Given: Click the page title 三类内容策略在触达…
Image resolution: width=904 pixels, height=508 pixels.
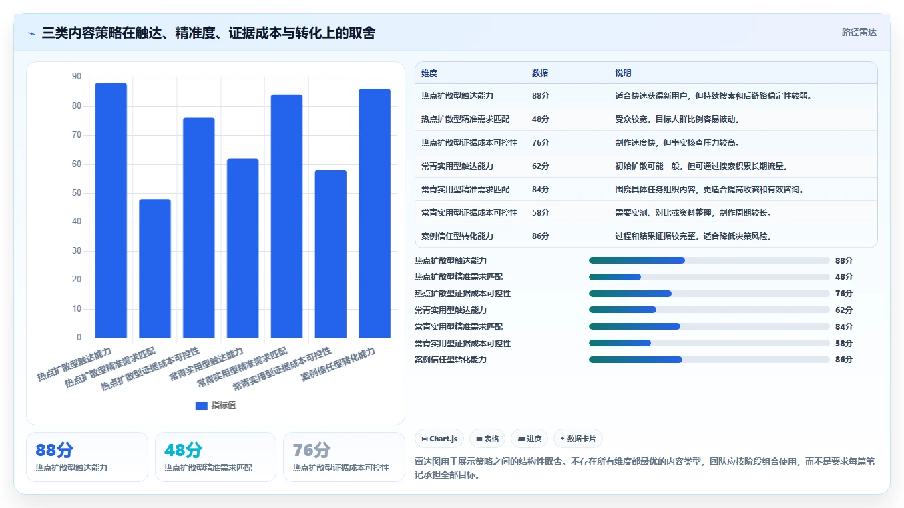Looking at the screenshot, I should pyautogui.click(x=208, y=33).
